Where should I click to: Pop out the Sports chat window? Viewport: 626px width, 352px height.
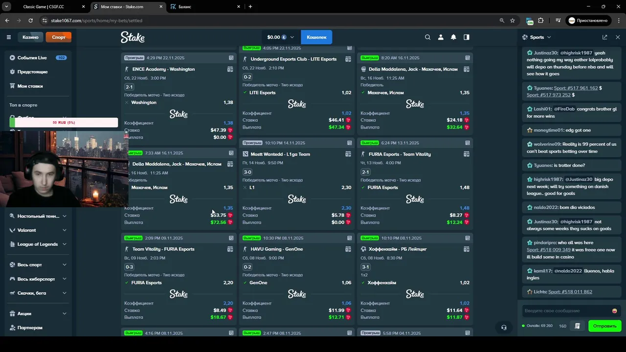point(605,37)
